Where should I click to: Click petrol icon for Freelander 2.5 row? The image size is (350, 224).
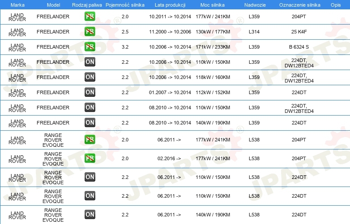tap(90, 32)
